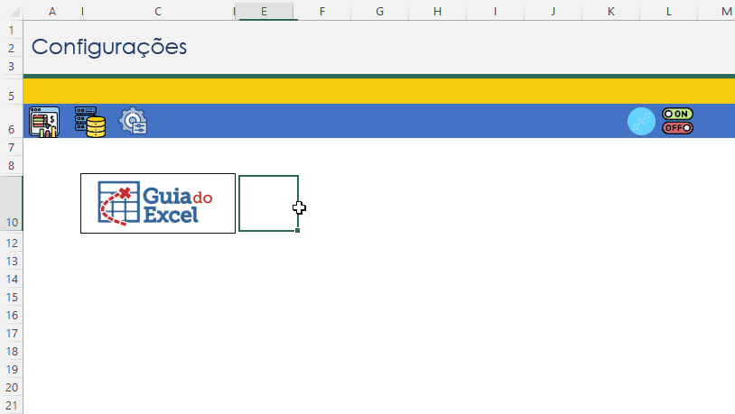This screenshot has width=735, height=414.
Task: Select column A header
Action: click(51, 11)
